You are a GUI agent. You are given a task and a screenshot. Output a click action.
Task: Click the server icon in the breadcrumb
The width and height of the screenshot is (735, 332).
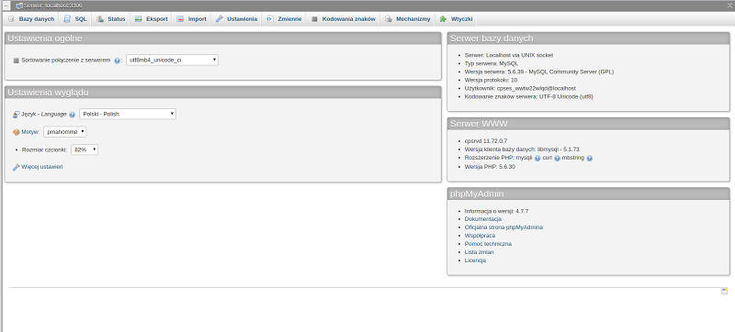19,6
